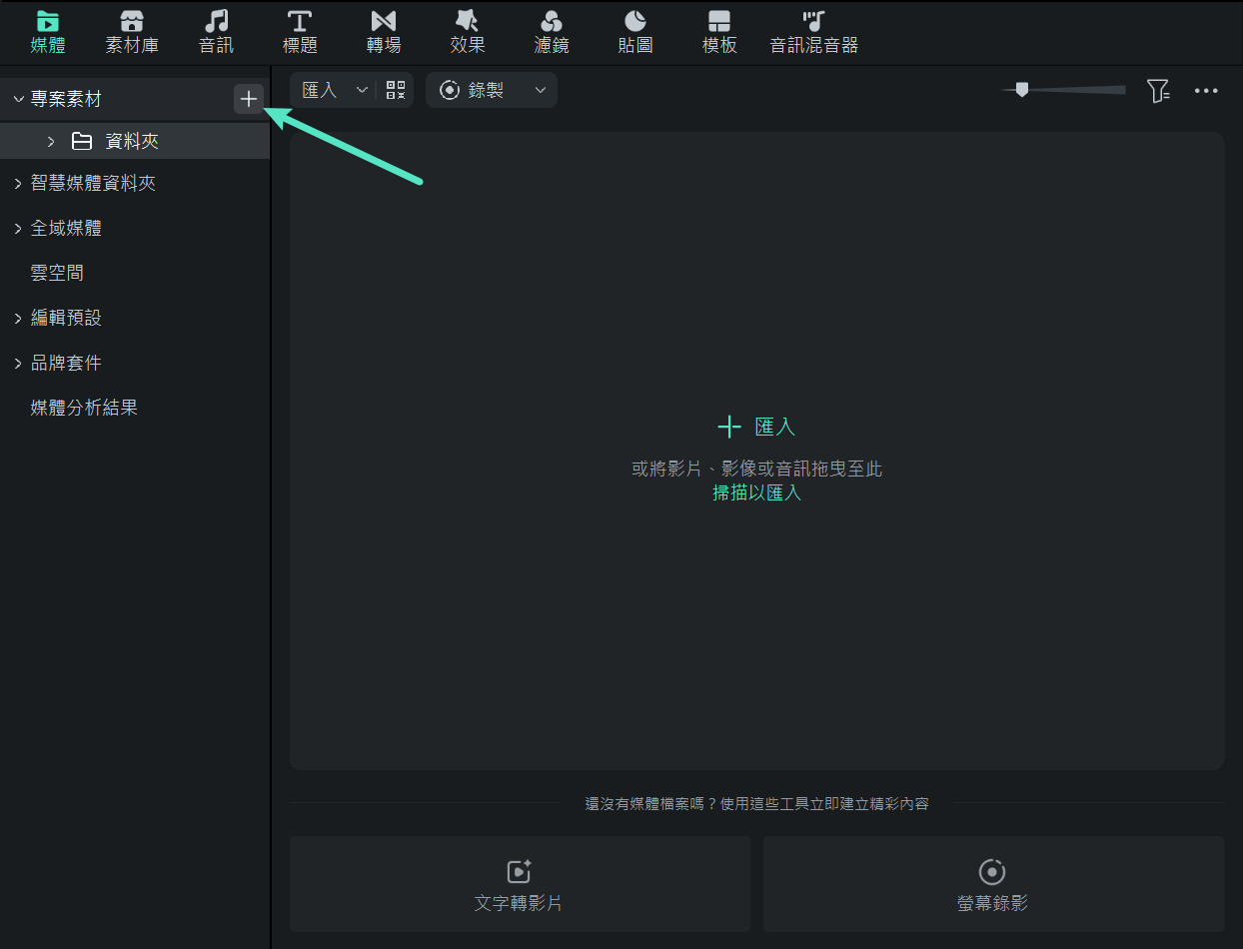The width and height of the screenshot is (1243, 949).
Task: Adjust the thumbnail size slider
Action: [x=1021, y=90]
